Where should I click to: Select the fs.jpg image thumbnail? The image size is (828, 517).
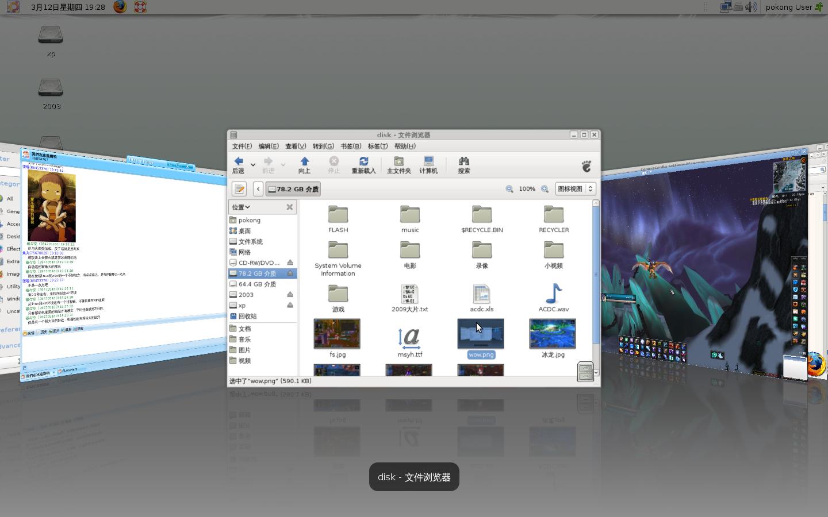337,334
